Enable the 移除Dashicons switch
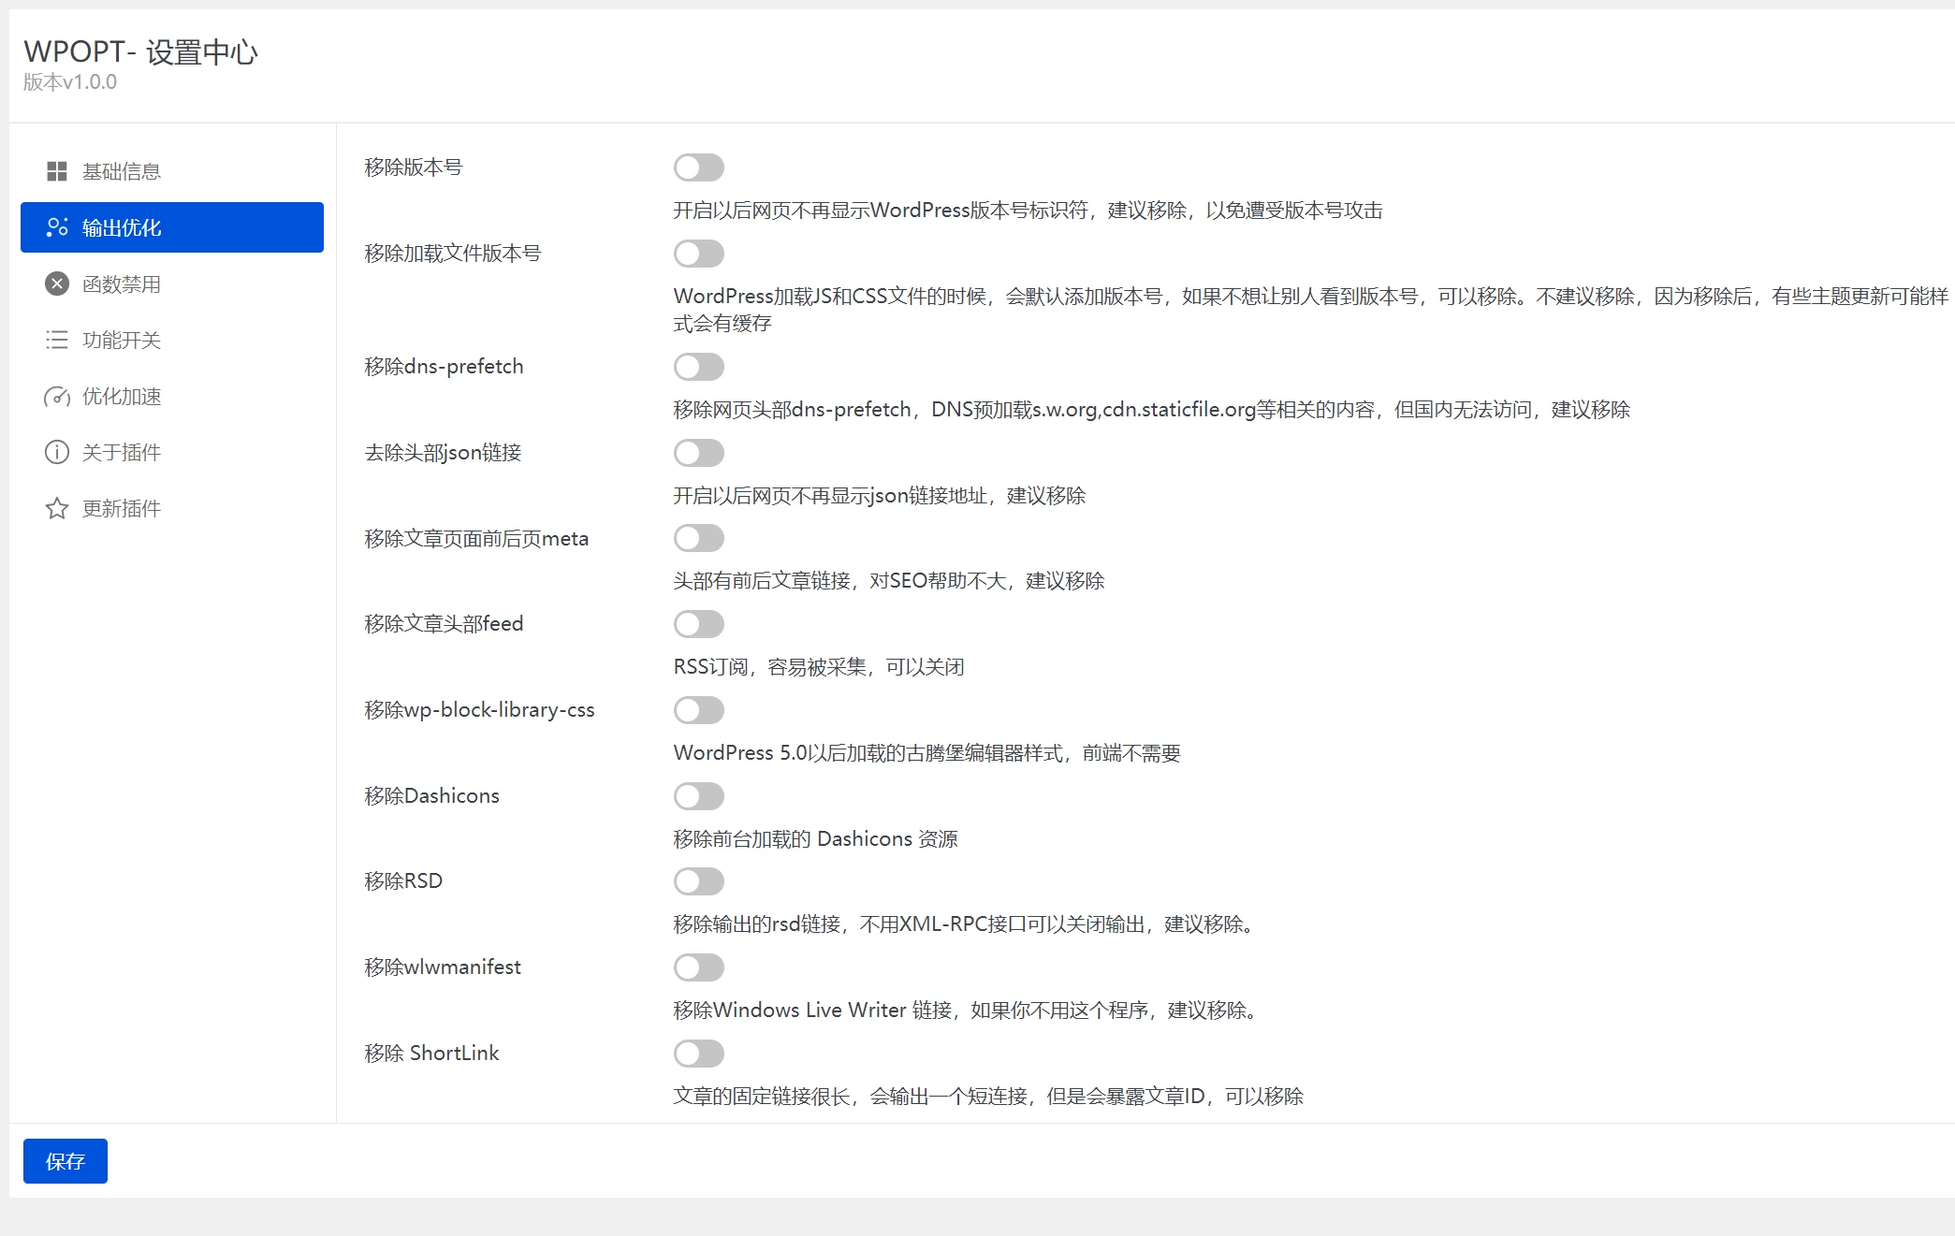 [699, 796]
